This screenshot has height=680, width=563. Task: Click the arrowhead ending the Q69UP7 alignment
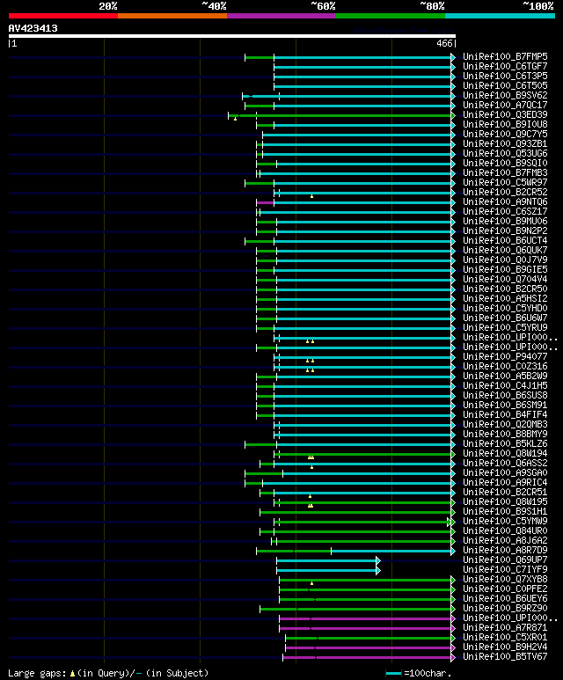378,560
